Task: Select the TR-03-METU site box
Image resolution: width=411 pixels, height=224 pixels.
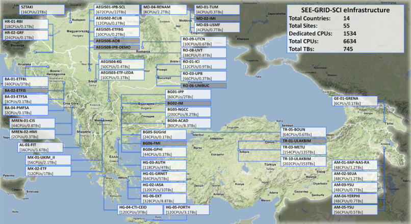Action: [x=303, y=150]
